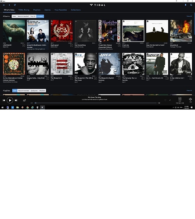
Task: Open How Did We Get So Dark? cover
Action: (157, 31)
